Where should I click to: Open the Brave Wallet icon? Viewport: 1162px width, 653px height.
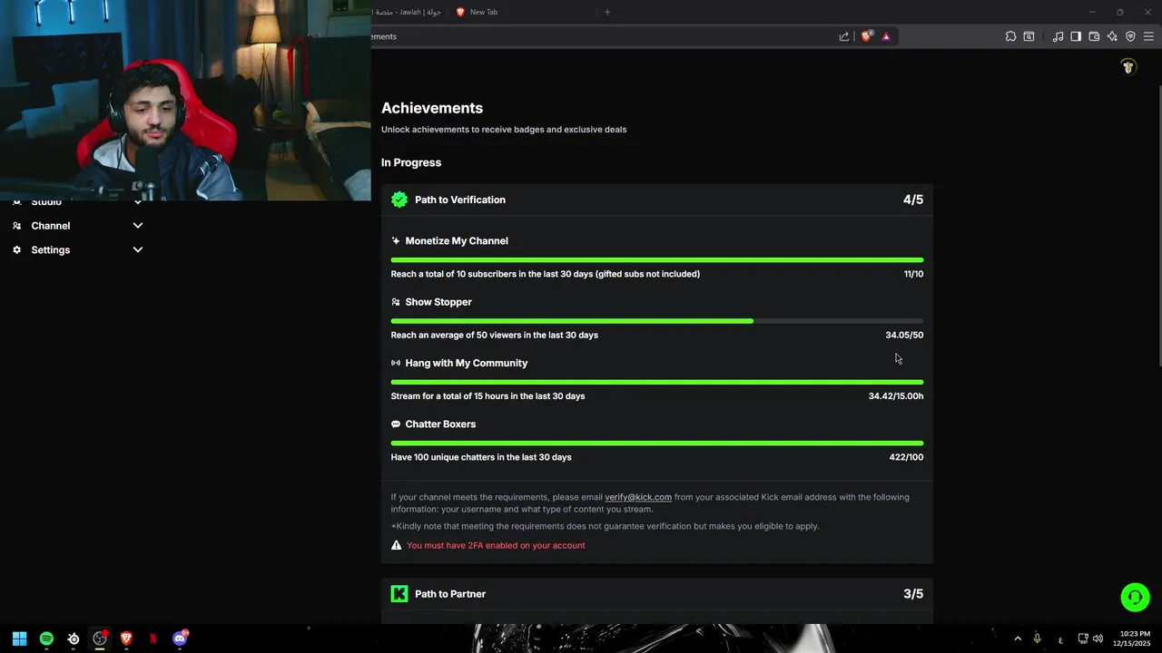1094,36
